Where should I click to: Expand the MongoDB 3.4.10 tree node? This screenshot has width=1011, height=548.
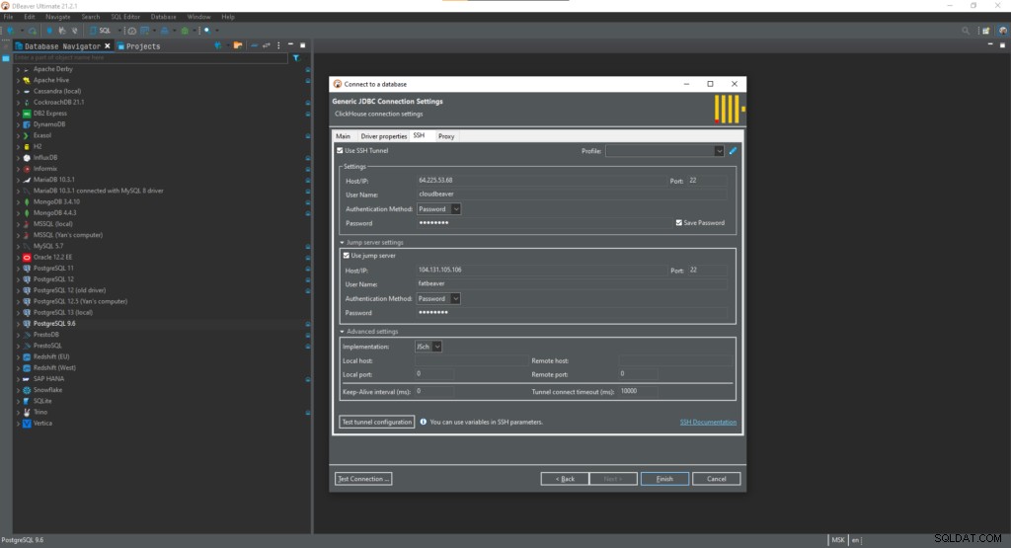coord(18,201)
